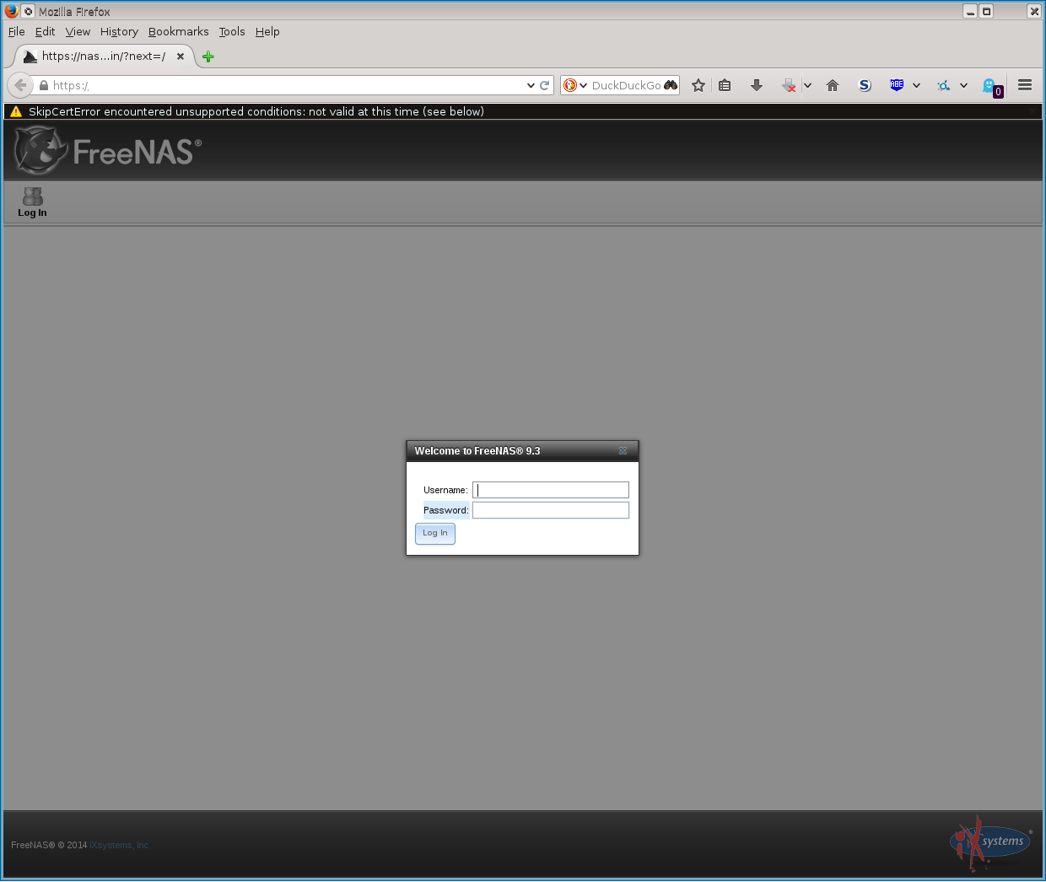Maximize the Firefox window

[x=986, y=11]
